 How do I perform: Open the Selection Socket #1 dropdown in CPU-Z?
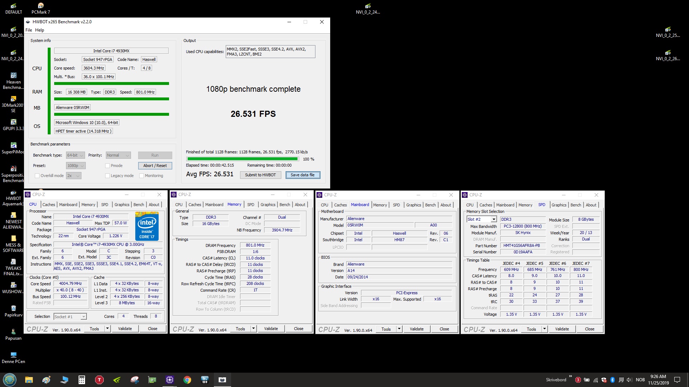click(70, 316)
